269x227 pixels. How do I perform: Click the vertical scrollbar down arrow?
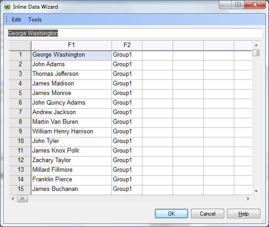pos(256,191)
